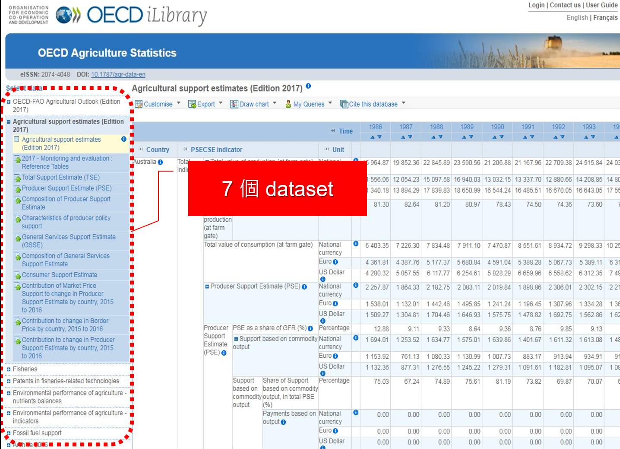Click the OECD globe logo

67,15
